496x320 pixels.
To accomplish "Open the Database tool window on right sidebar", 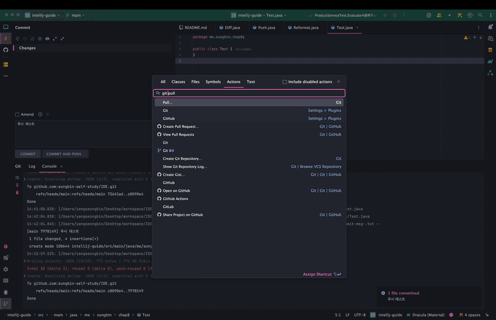I will pyautogui.click(x=490, y=50).
